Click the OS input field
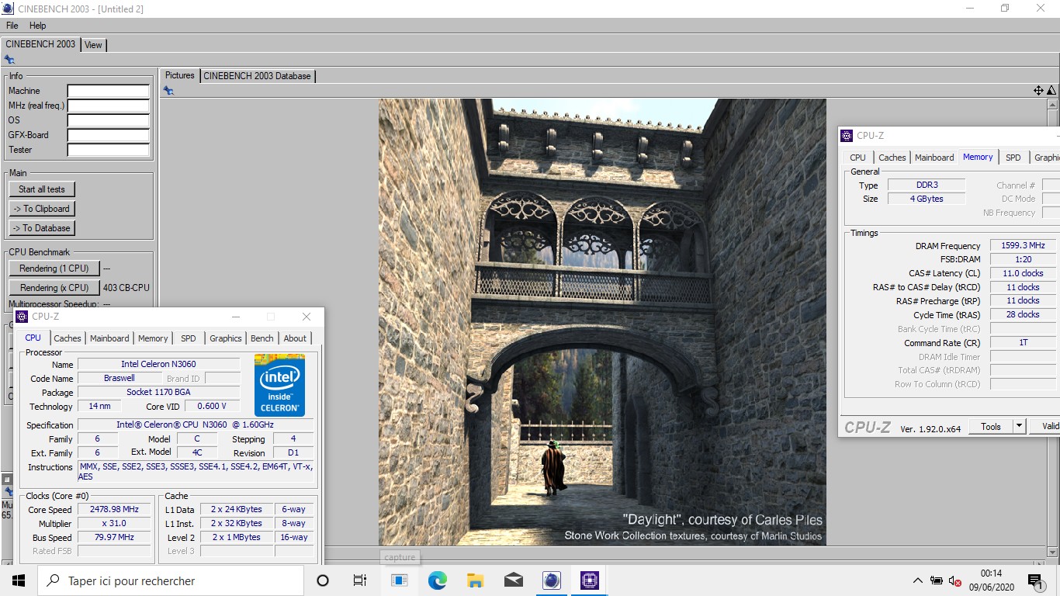The width and height of the screenshot is (1060, 596). click(108, 120)
